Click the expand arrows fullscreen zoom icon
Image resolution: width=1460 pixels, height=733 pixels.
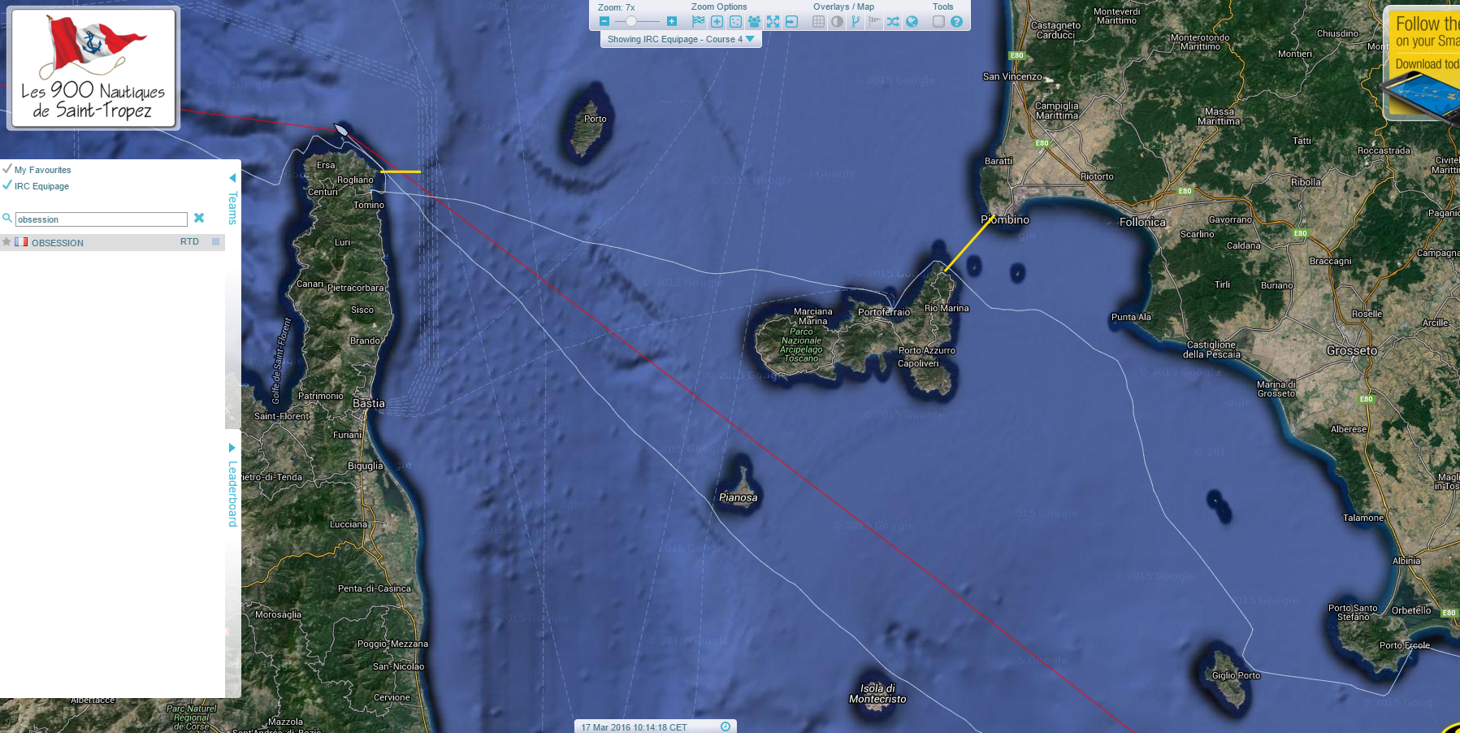click(773, 22)
